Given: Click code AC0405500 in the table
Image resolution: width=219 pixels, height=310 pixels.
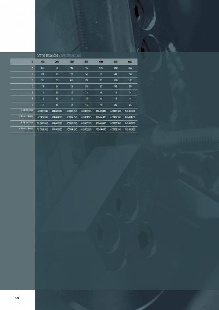Looking at the screenshot, I should 116,124.
